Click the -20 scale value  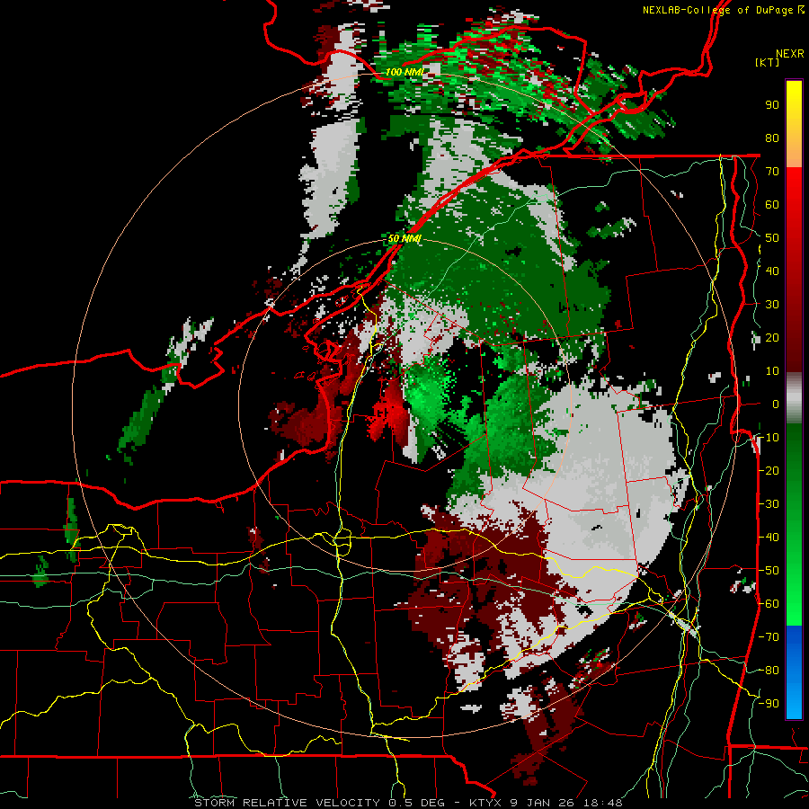tap(769, 470)
